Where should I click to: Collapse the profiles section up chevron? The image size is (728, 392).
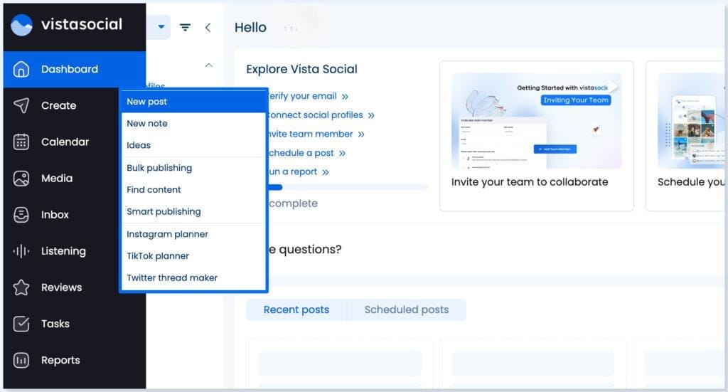point(209,65)
